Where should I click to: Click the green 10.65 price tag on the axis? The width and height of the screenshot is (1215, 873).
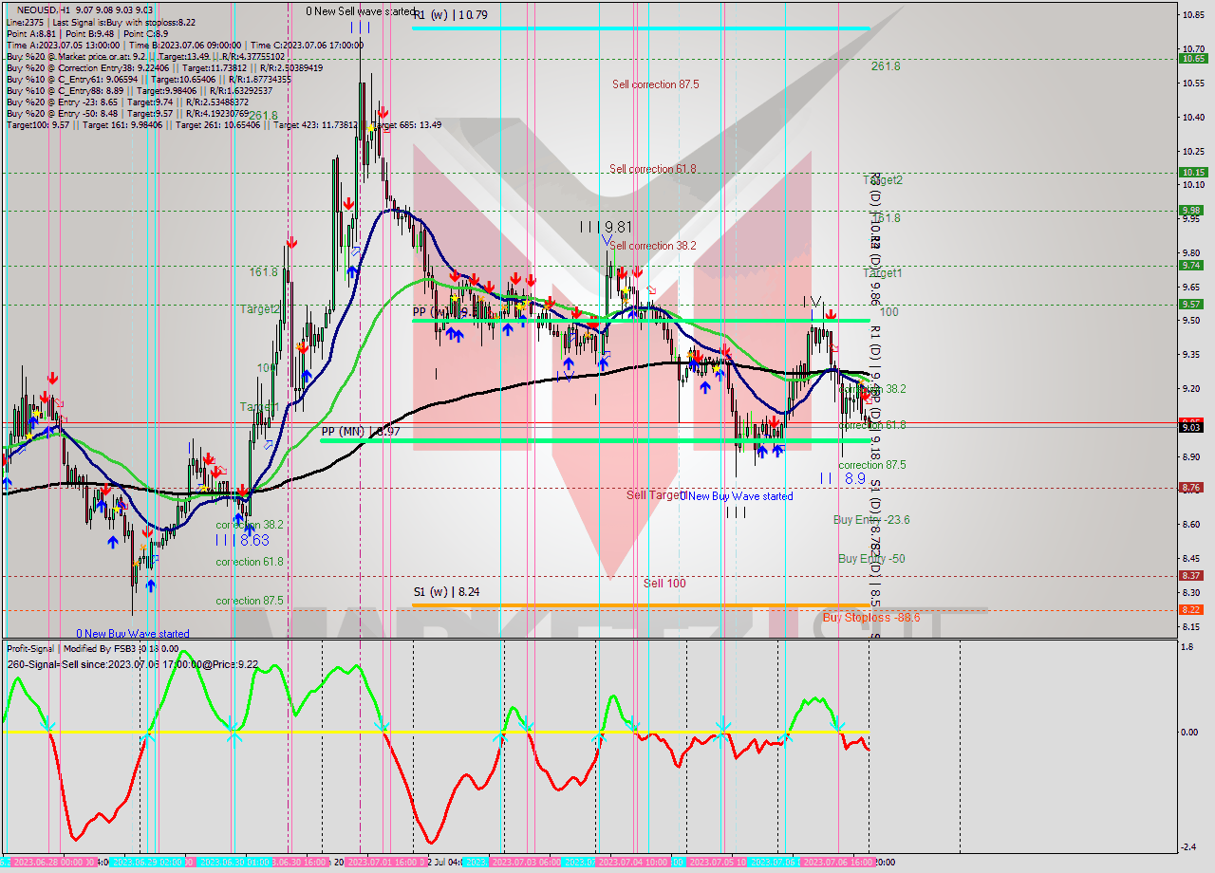point(1193,58)
